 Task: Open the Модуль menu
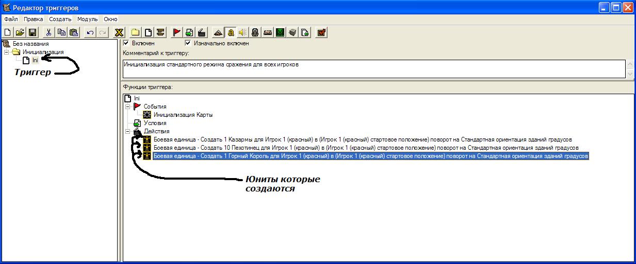87,19
